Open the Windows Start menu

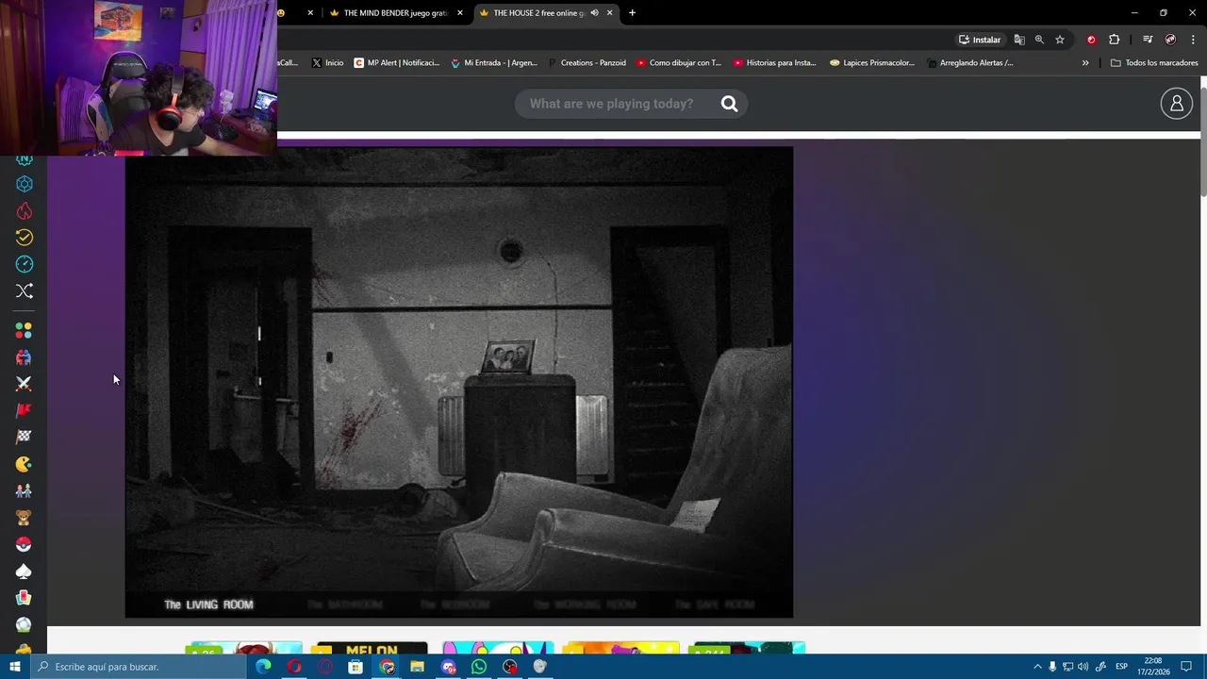14,667
